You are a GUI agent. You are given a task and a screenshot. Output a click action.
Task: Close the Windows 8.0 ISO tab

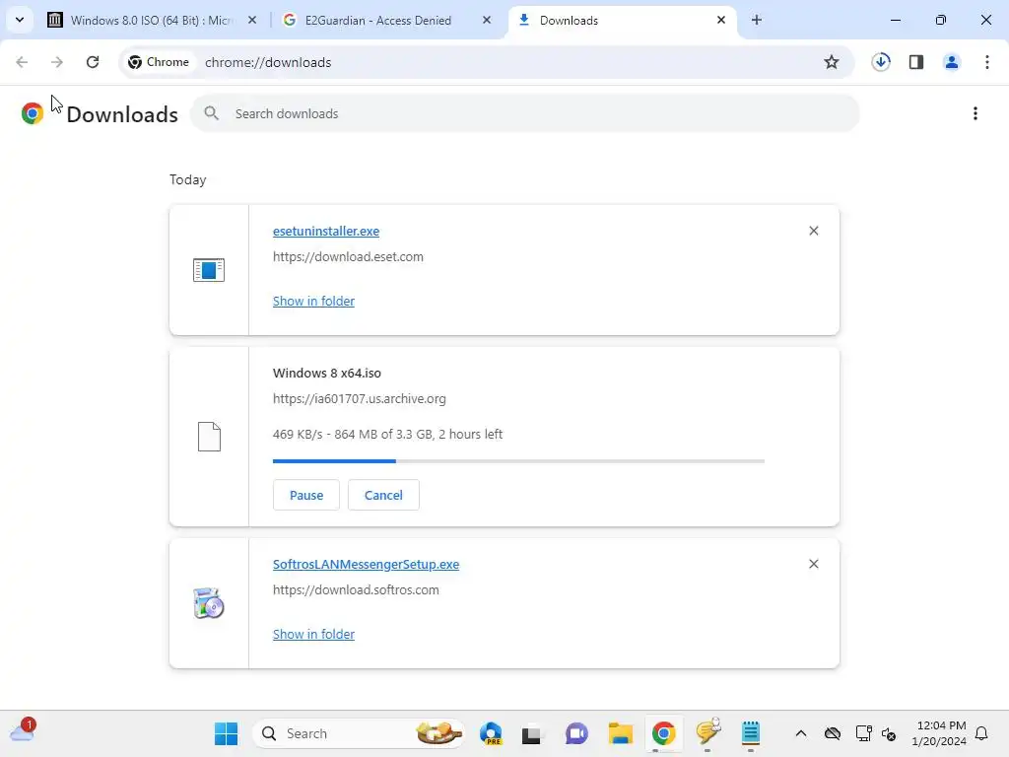tap(252, 20)
